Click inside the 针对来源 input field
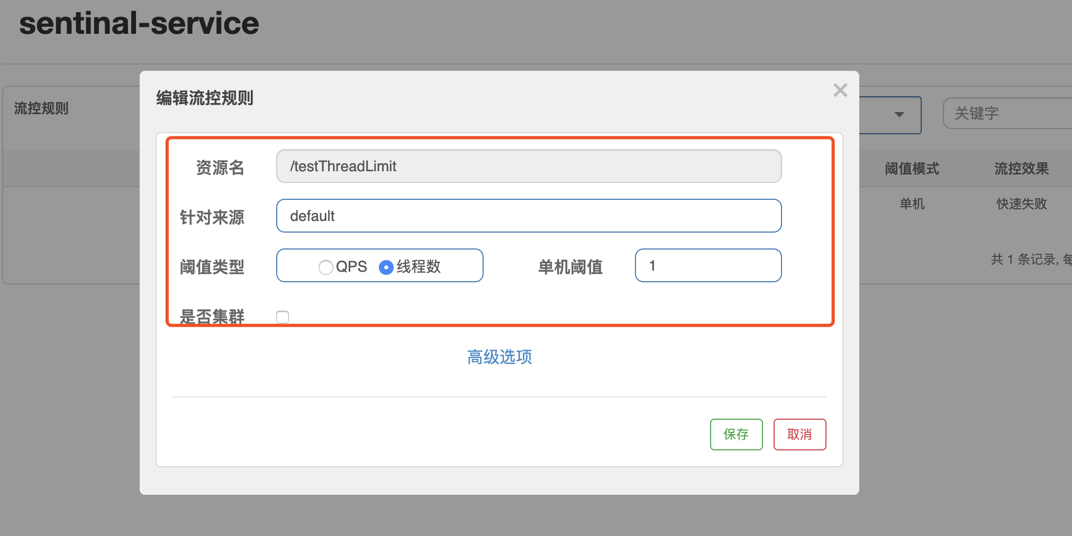The height and width of the screenshot is (536, 1072). tap(528, 216)
